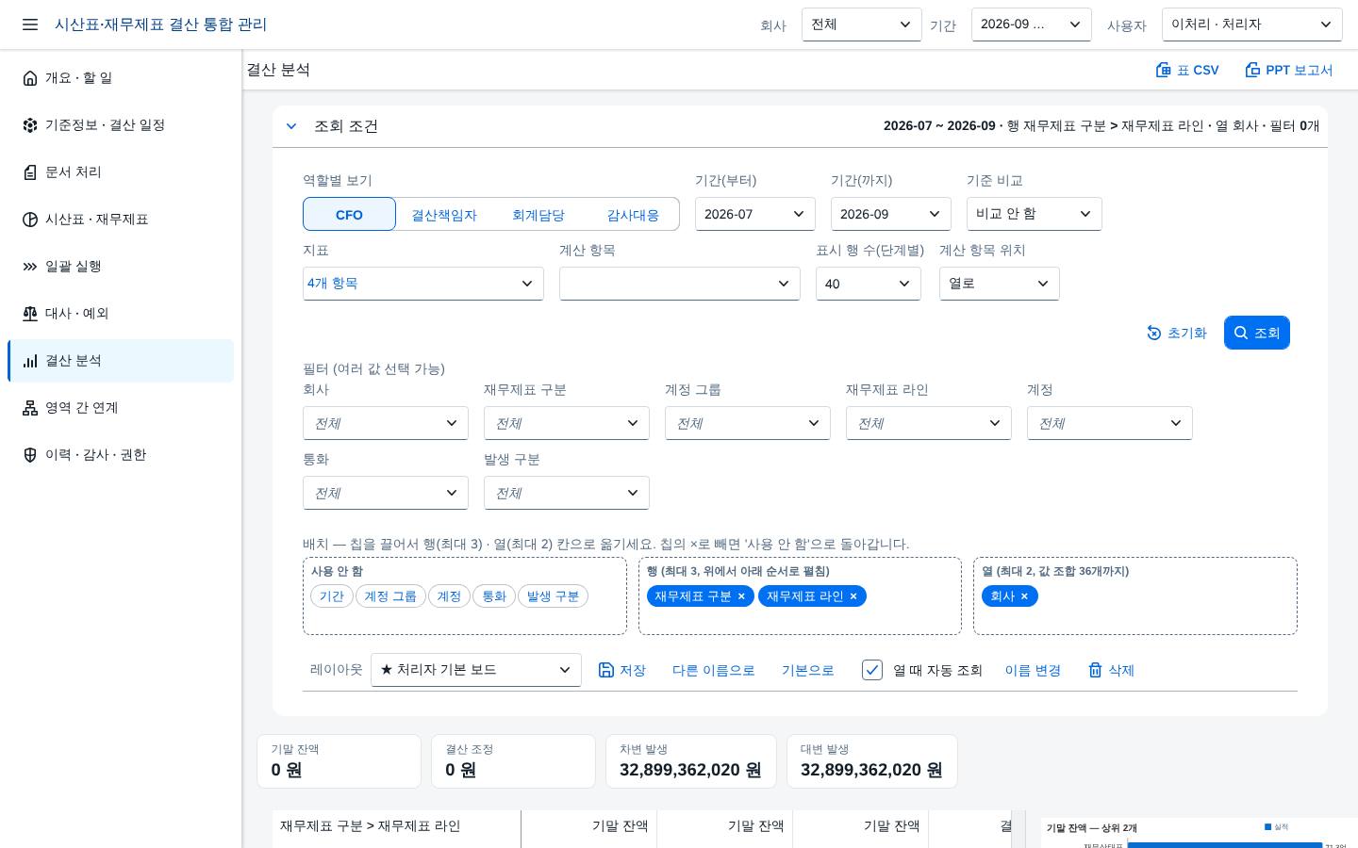The image size is (1358, 848).
Task: Click the 기준정보 · 결산 일정 sidebar icon
Action: click(30, 125)
